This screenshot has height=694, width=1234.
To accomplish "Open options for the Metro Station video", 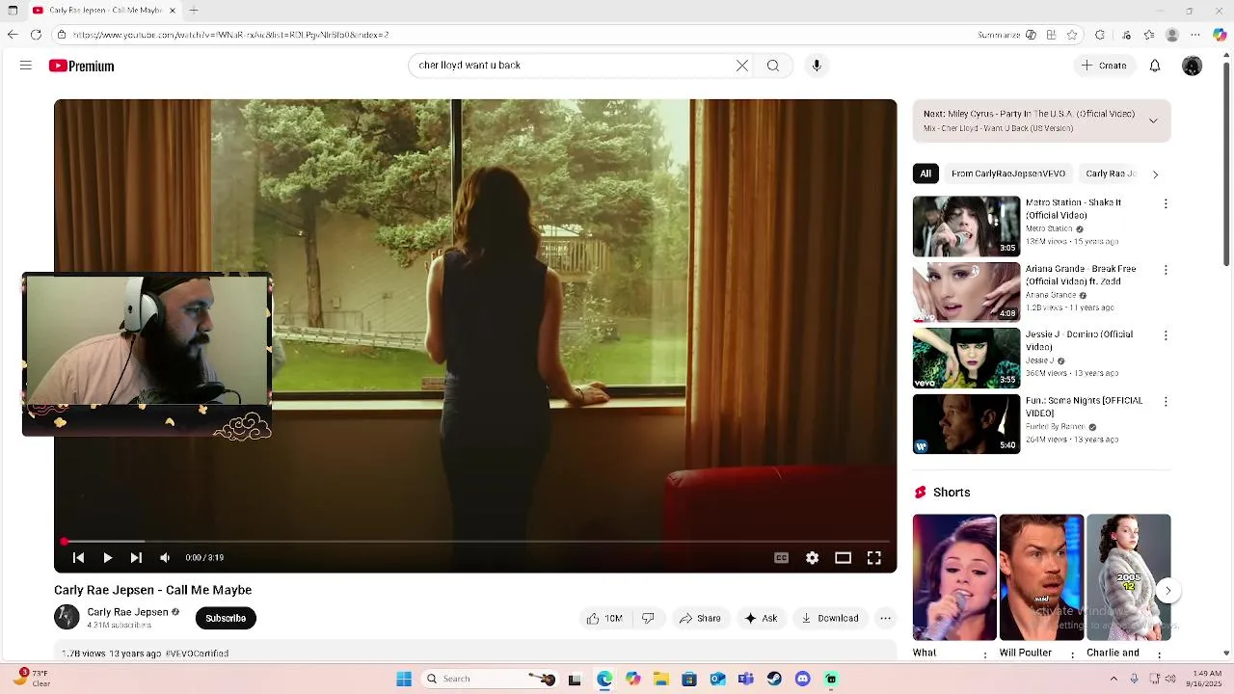I will point(1166,204).
